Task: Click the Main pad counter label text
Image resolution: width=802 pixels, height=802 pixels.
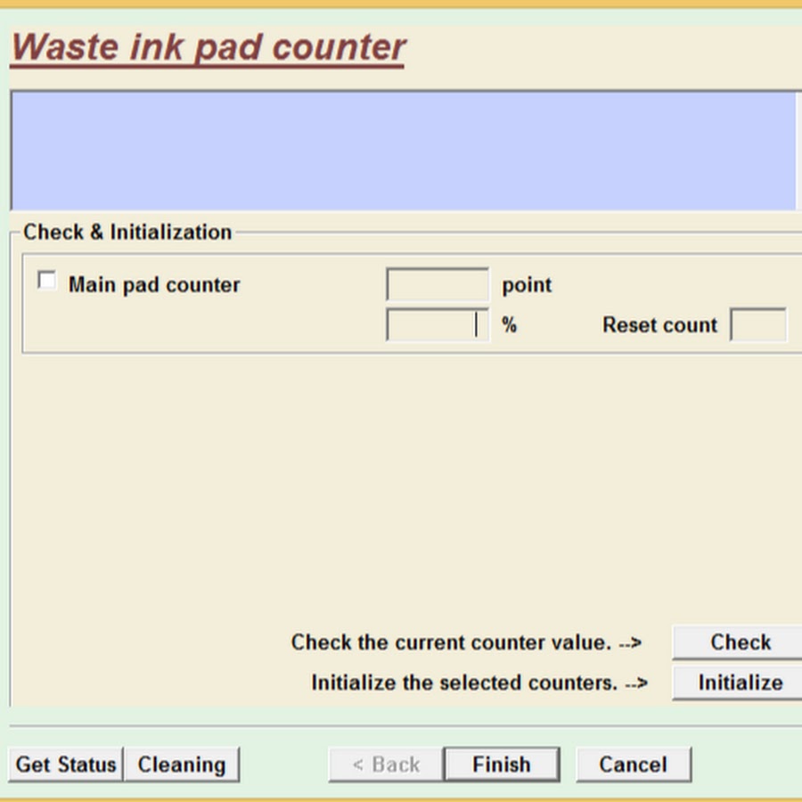Action: [x=154, y=285]
